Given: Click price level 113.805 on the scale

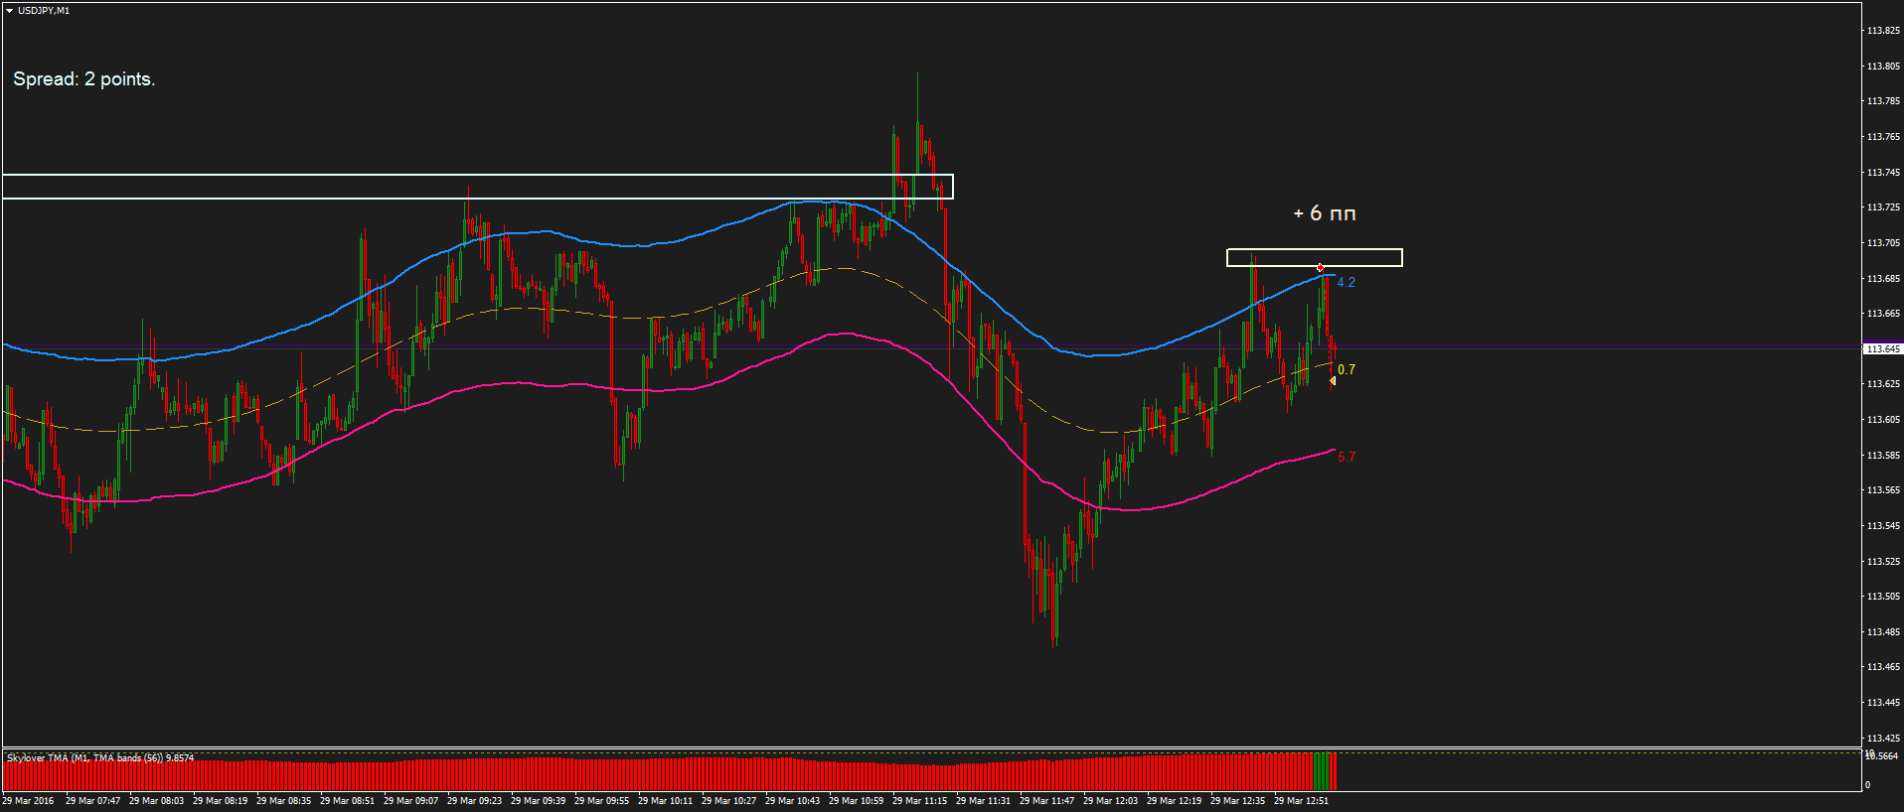Looking at the screenshot, I should [x=1883, y=67].
